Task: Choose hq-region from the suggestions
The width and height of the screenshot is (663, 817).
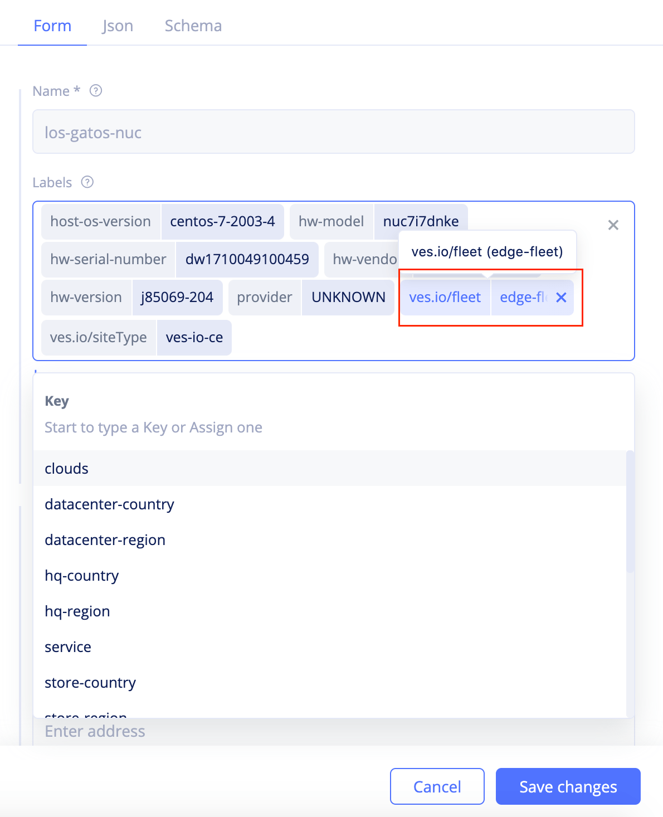Action: (77, 611)
